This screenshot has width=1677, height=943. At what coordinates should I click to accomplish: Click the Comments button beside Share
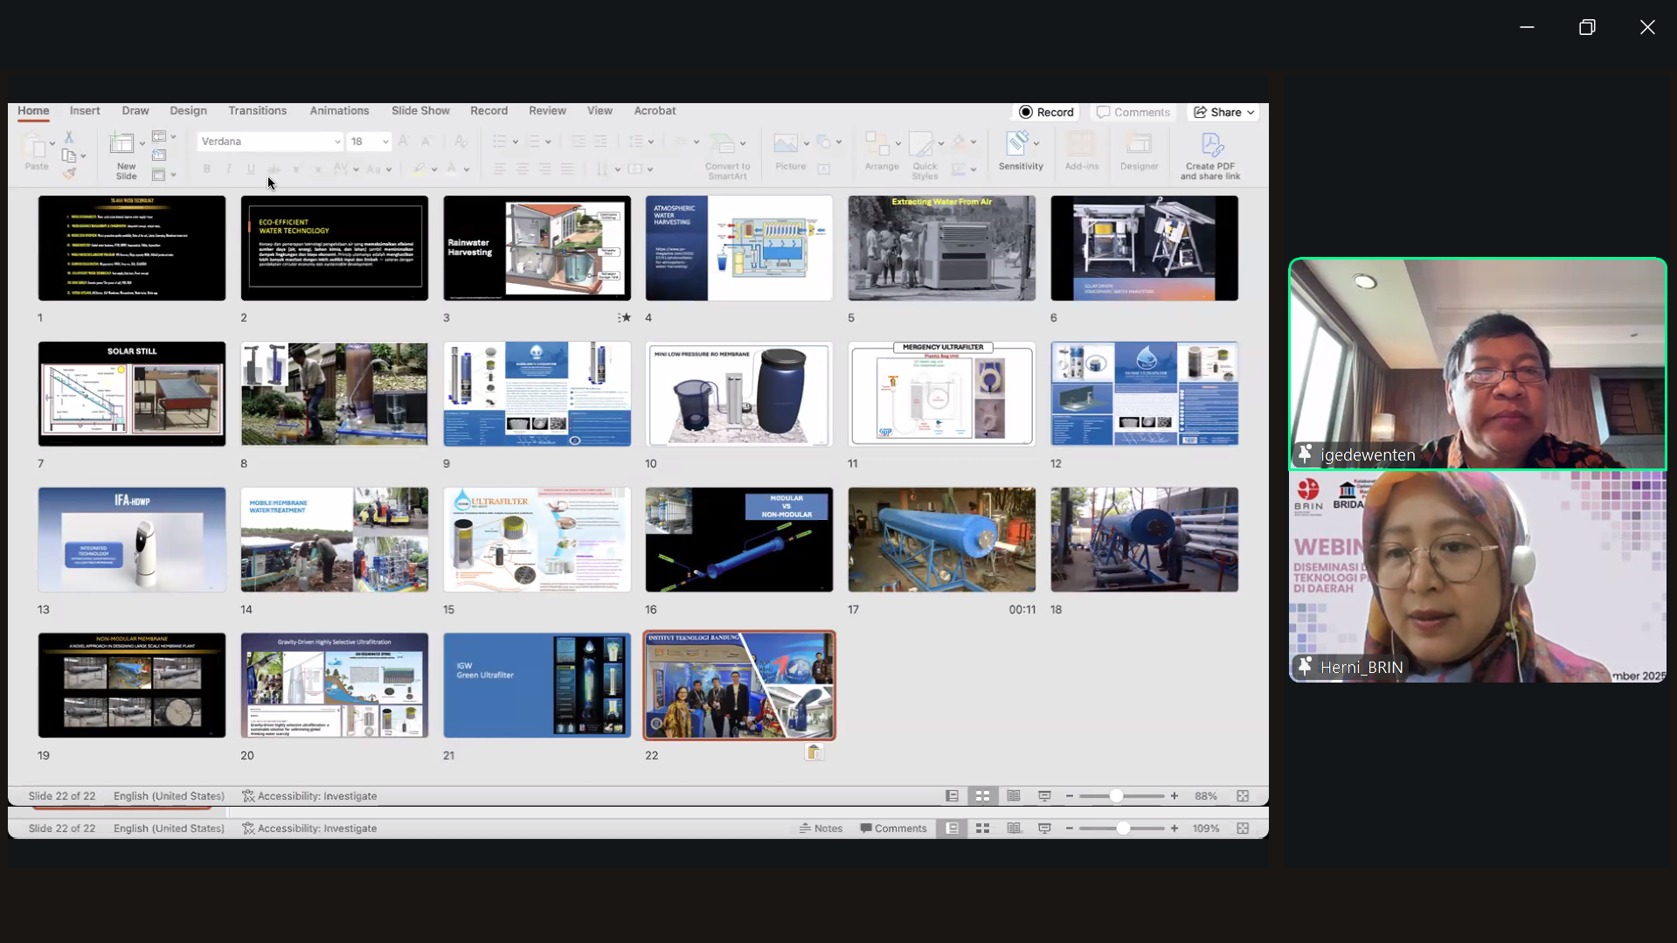(x=1133, y=112)
